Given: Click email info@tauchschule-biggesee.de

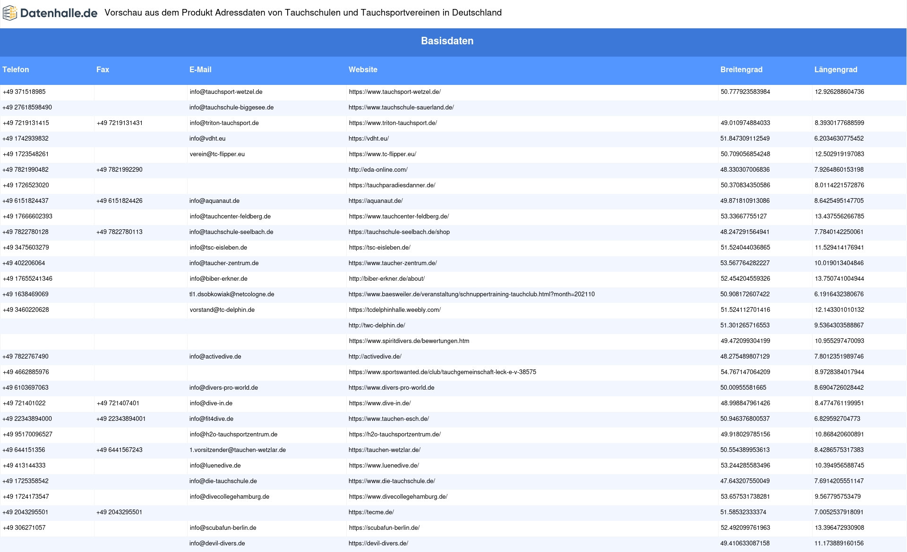Looking at the screenshot, I should point(231,108).
